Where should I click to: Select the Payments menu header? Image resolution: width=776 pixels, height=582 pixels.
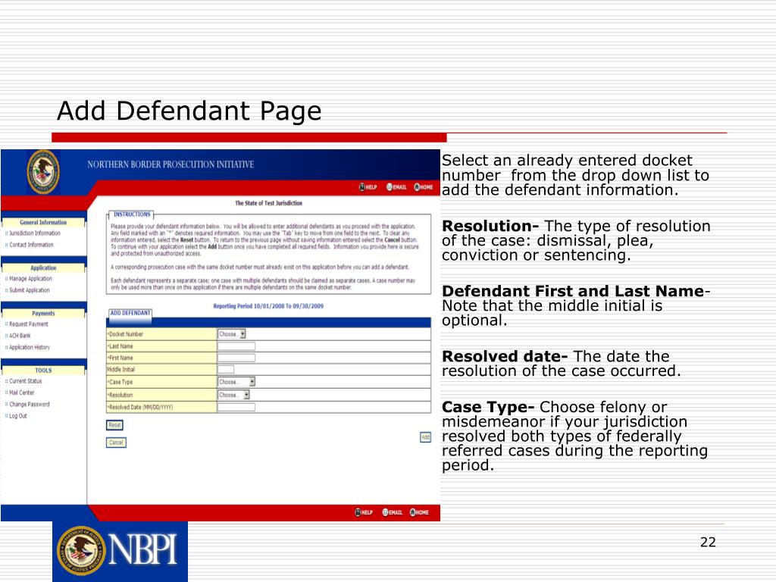point(43,313)
